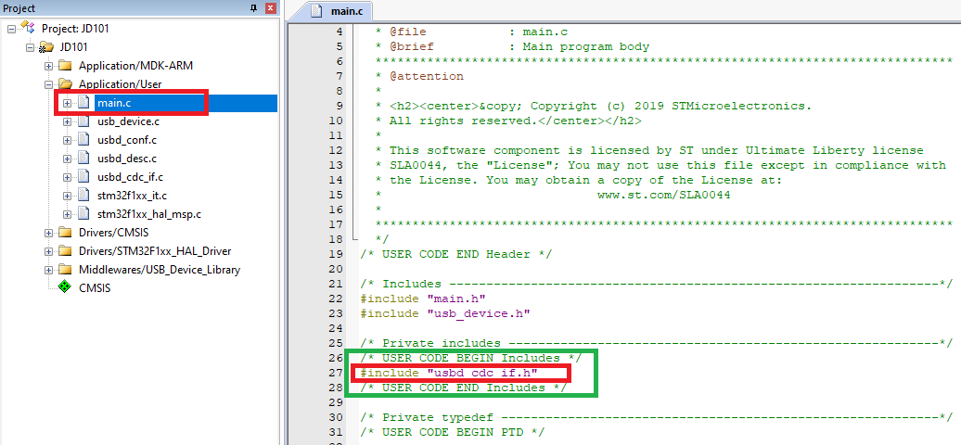Expand the Application/MDK-ARM folder
This screenshot has height=445, width=961.
49,66
